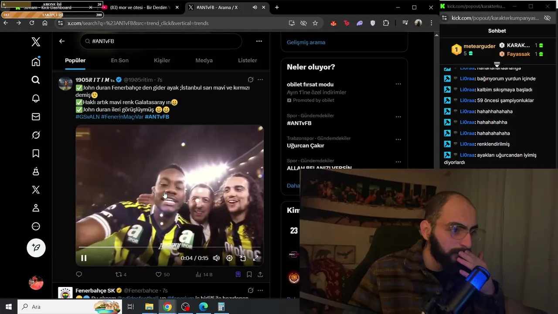Image resolution: width=558 pixels, height=314 pixels.
Task: Go to Home in X sidebar
Action: point(36,61)
